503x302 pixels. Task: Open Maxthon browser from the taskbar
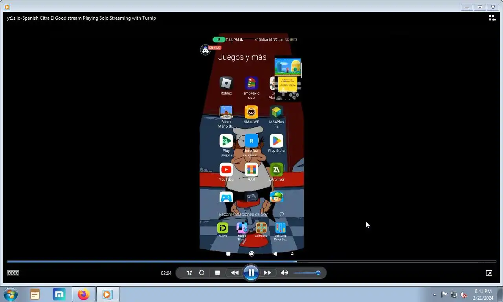click(x=59, y=294)
